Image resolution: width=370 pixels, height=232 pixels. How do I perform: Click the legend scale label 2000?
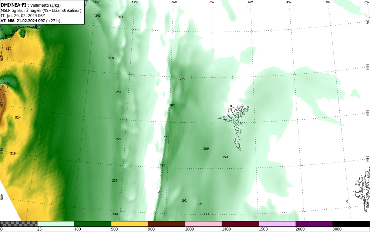(x=300, y=229)
